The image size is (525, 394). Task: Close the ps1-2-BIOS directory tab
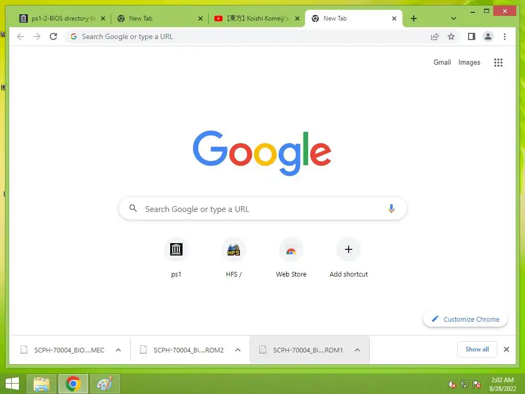tap(103, 18)
